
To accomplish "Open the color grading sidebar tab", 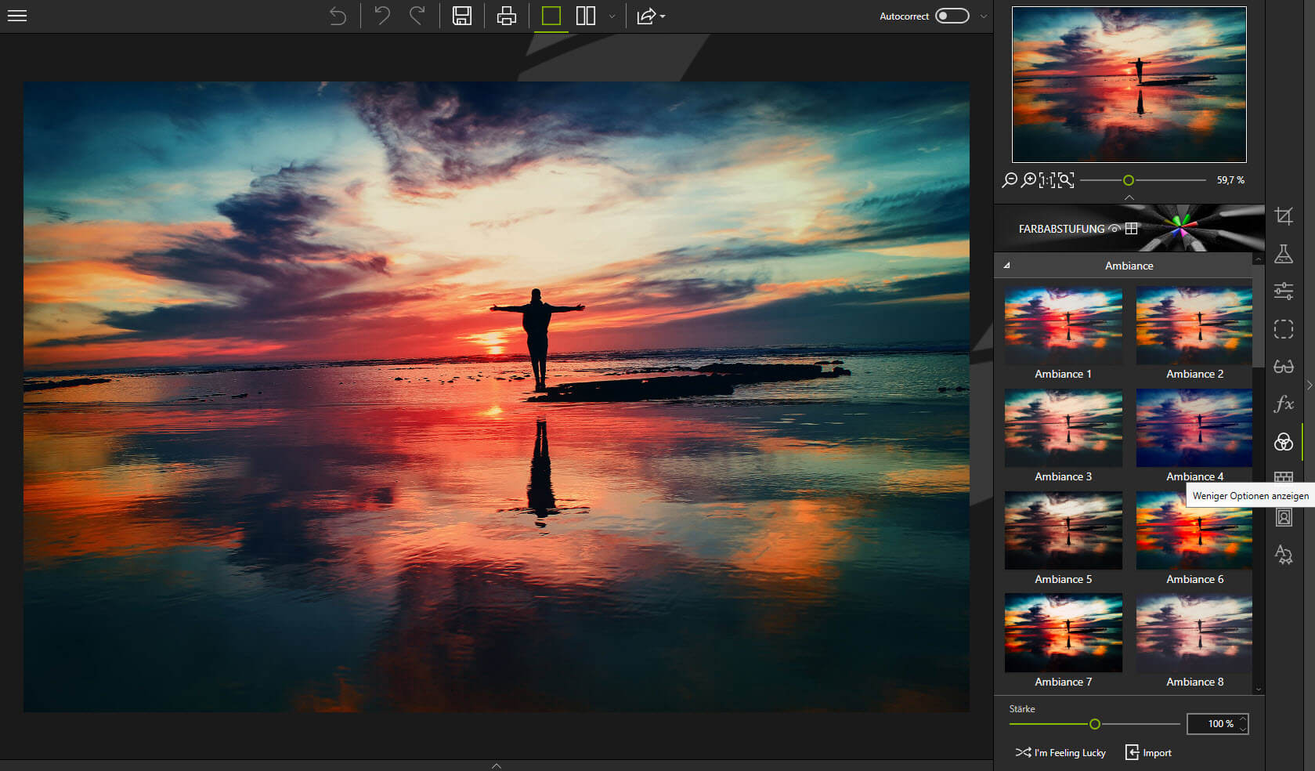I will (x=1283, y=442).
